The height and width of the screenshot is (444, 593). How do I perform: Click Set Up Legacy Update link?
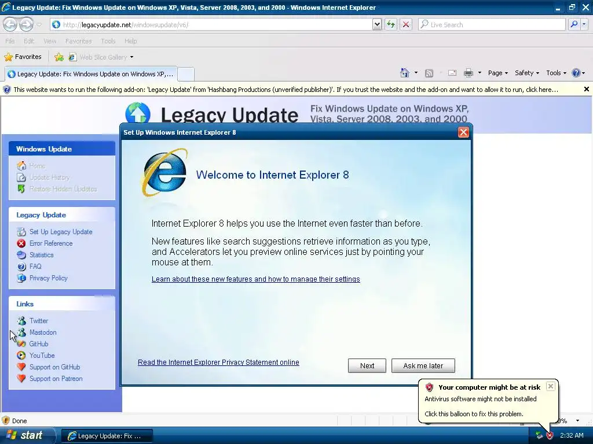pyautogui.click(x=61, y=232)
